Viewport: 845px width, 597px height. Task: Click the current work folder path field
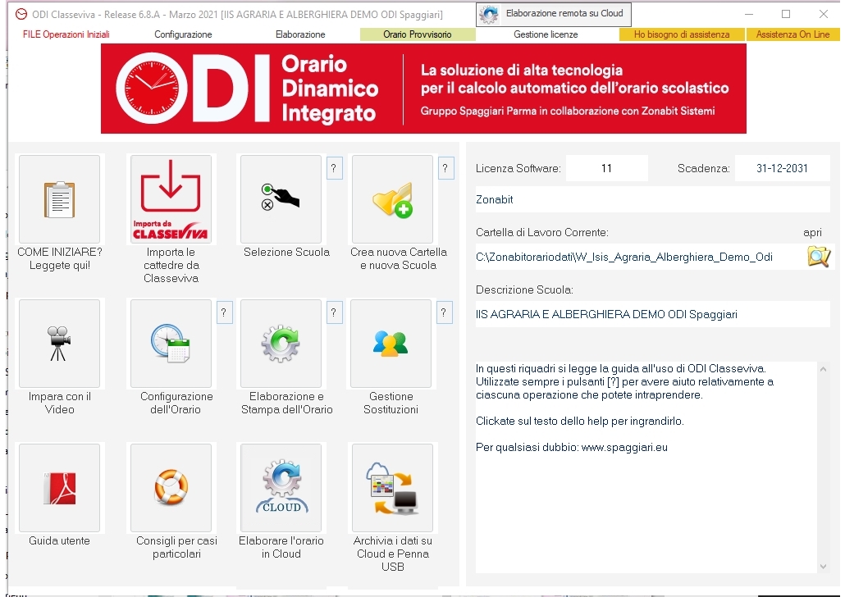[x=640, y=257]
